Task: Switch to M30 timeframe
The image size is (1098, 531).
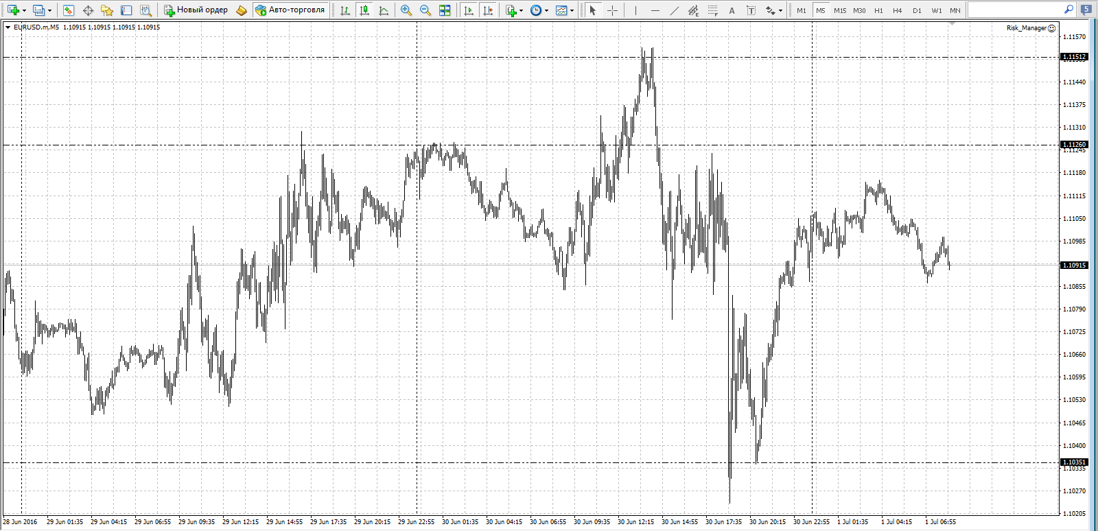Action: [859, 10]
